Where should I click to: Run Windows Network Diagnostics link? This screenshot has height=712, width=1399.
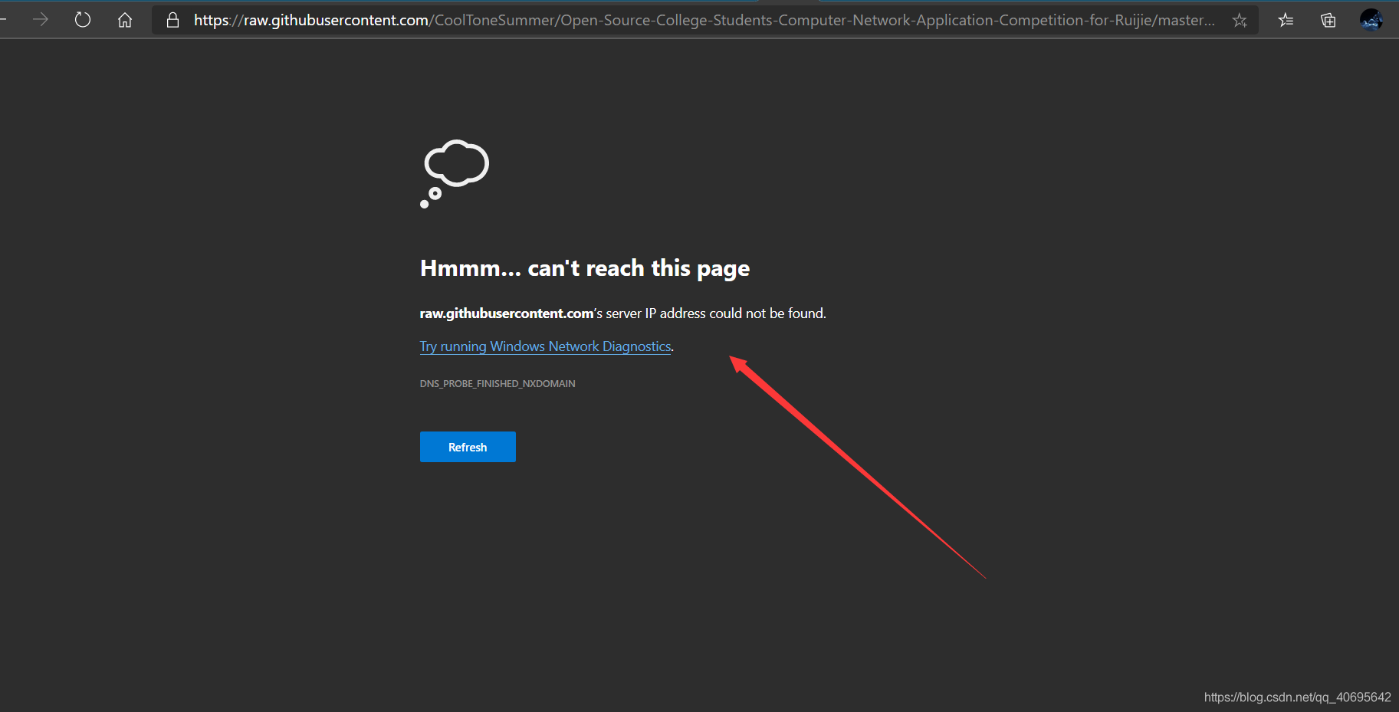[545, 346]
